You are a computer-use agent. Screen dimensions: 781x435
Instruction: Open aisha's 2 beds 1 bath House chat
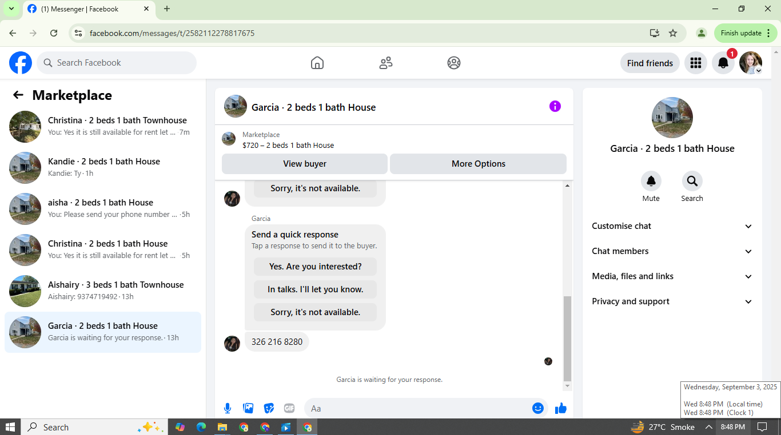click(x=103, y=209)
